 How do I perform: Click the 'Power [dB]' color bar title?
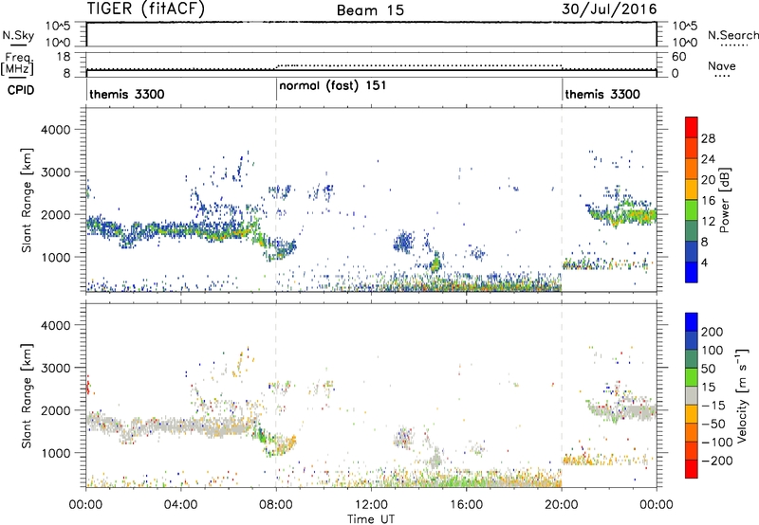click(724, 201)
